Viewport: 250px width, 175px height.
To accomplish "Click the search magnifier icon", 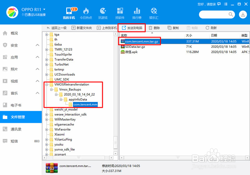I will tap(231, 14).
